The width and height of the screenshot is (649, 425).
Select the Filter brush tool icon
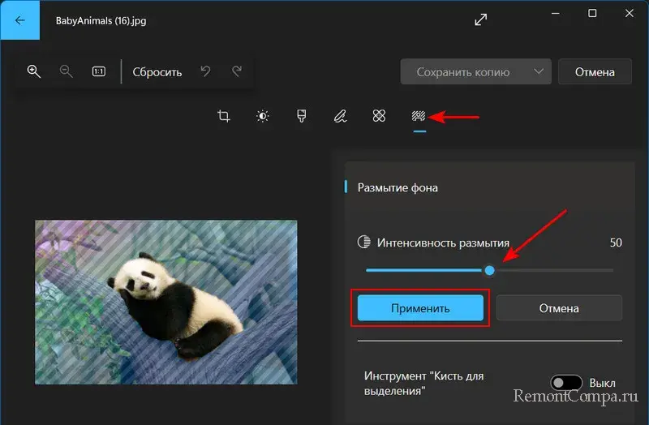coord(302,117)
